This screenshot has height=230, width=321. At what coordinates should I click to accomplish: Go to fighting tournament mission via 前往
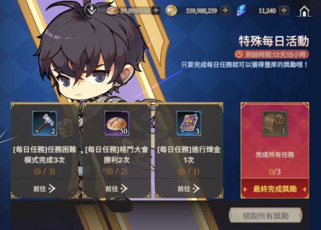(117, 189)
